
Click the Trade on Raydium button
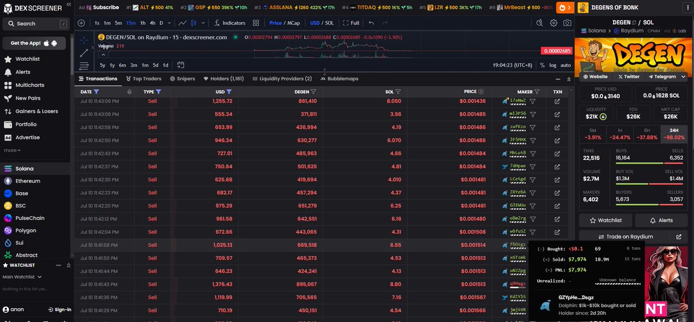pos(625,236)
